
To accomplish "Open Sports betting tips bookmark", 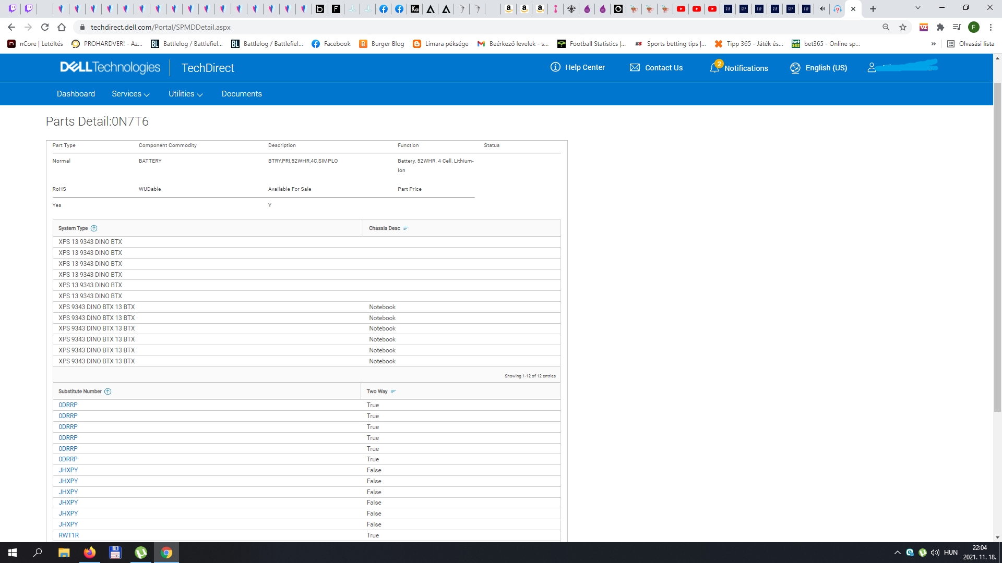I will click(670, 44).
